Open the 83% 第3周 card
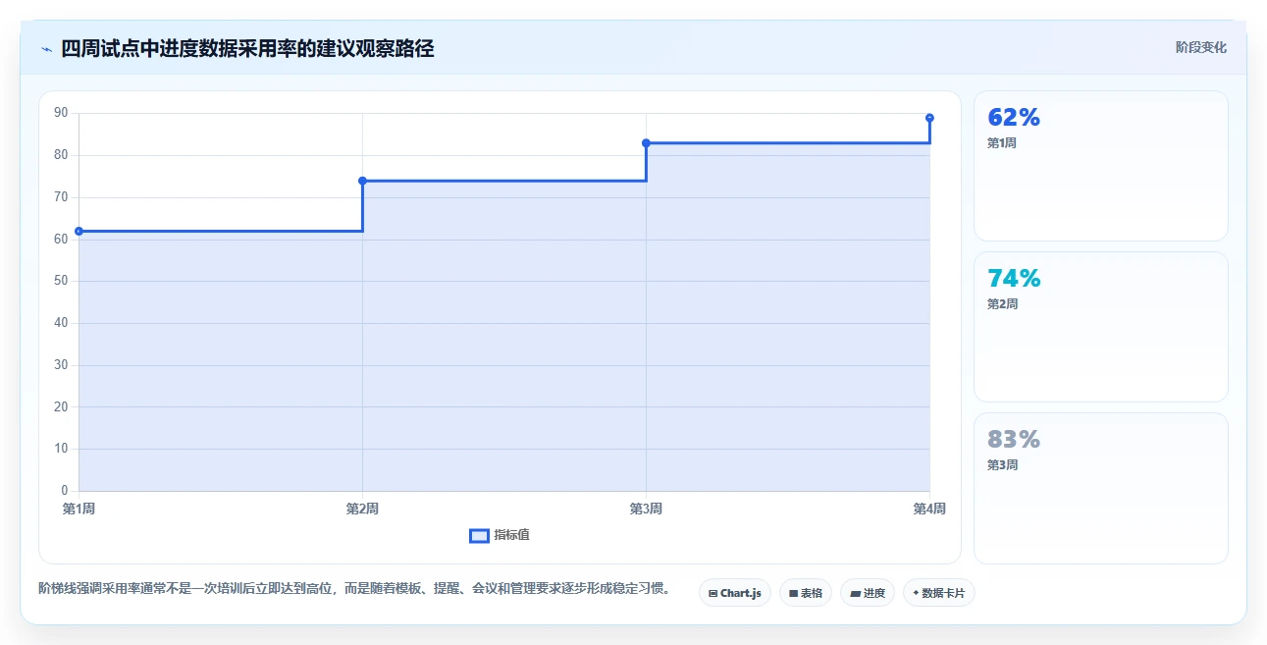Image resolution: width=1267 pixels, height=645 pixels. (1100, 488)
